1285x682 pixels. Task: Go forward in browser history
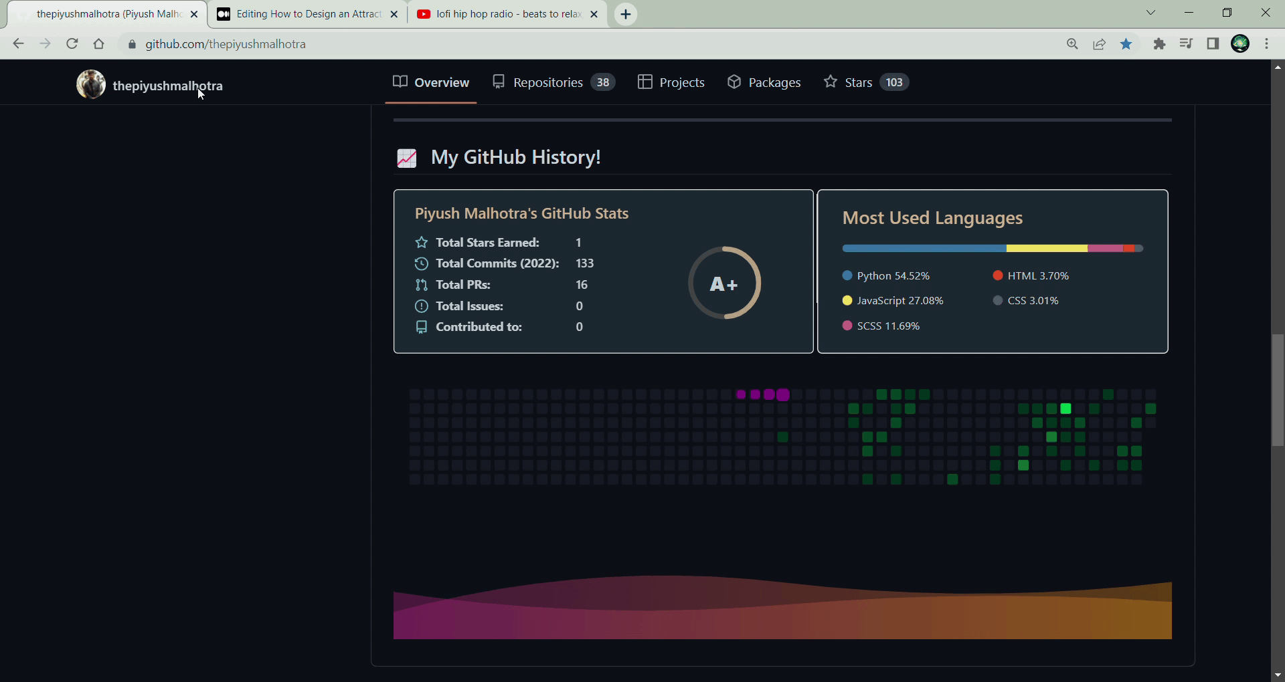click(x=45, y=44)
